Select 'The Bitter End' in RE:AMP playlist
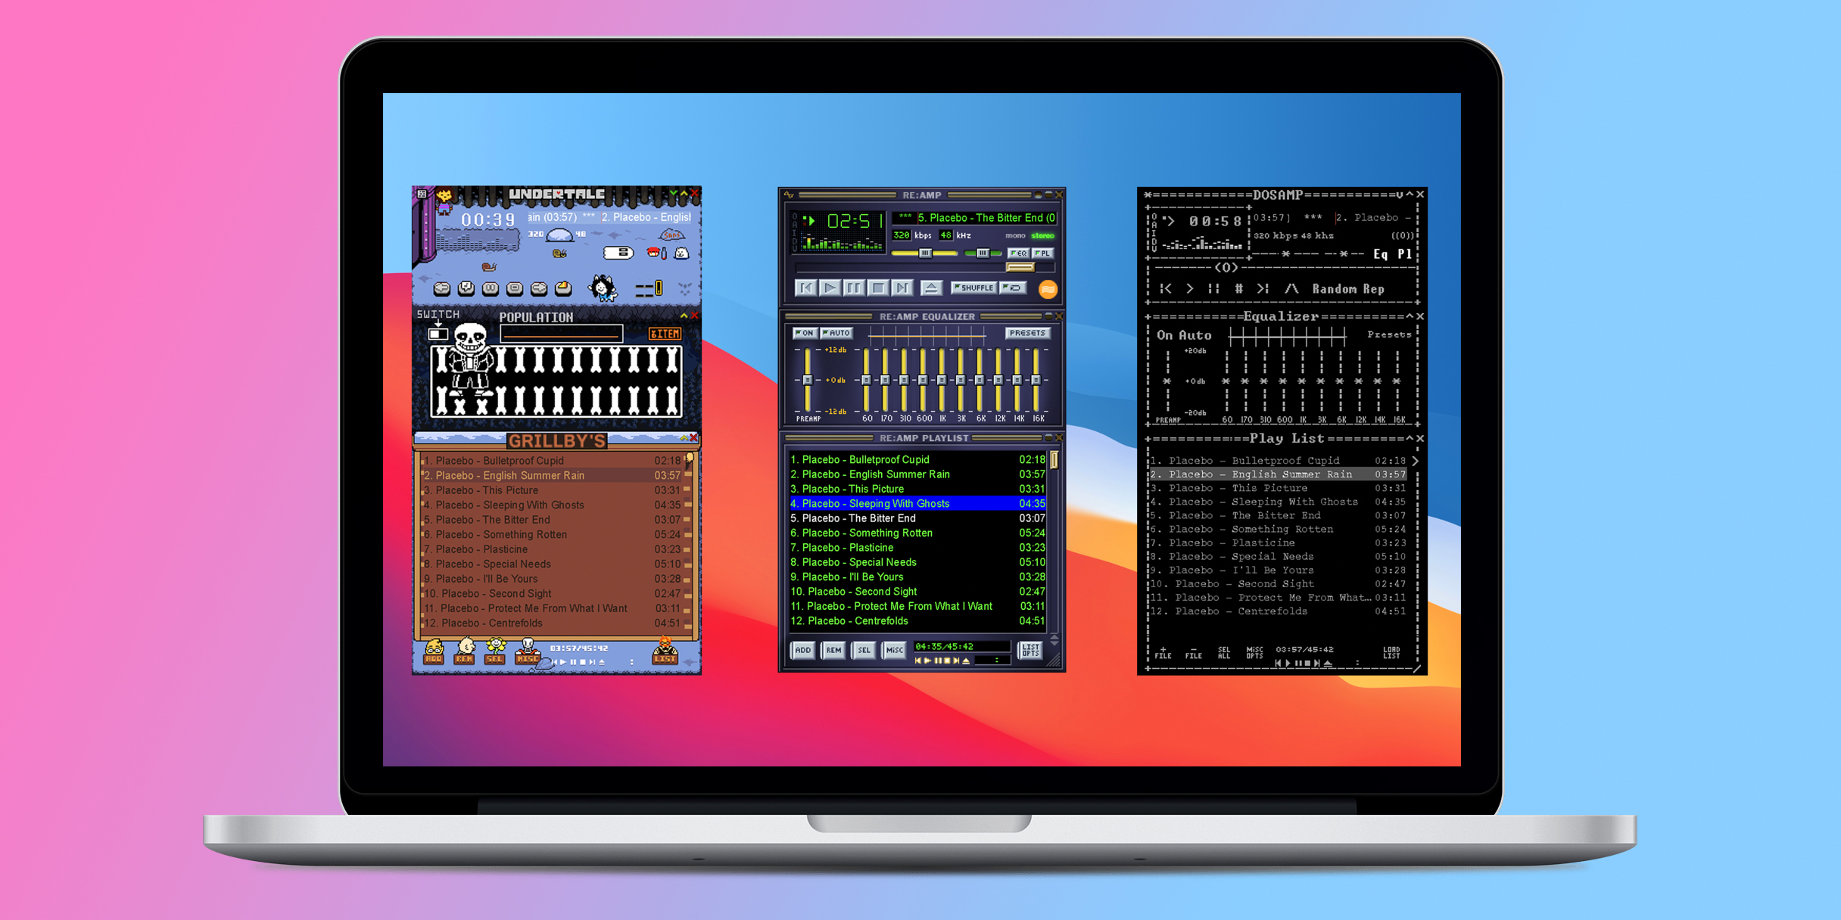 917,518
